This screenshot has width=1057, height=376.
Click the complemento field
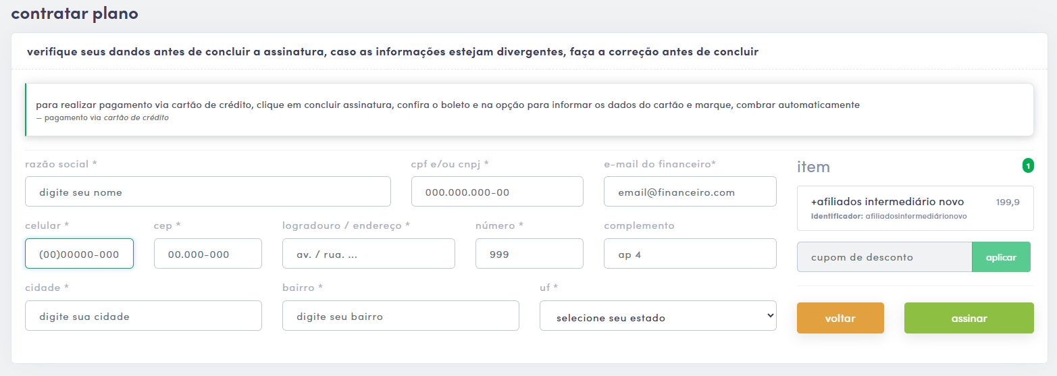[690, 254]
